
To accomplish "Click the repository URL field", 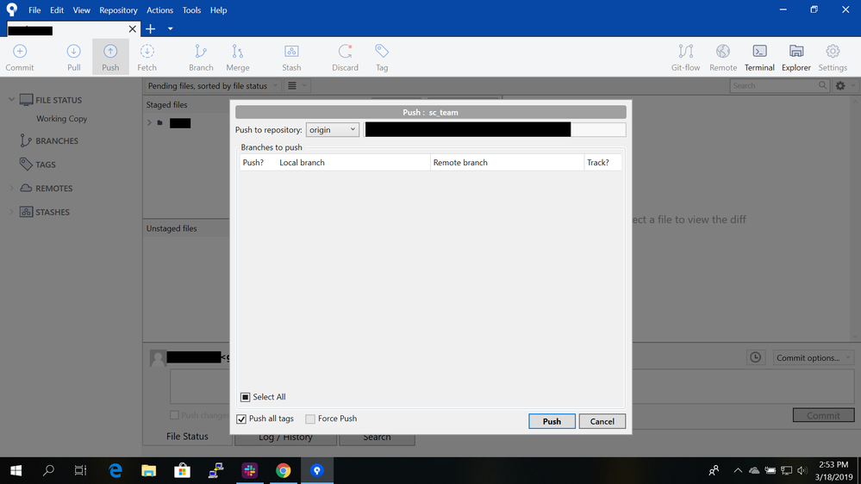I will coord(495,129).
